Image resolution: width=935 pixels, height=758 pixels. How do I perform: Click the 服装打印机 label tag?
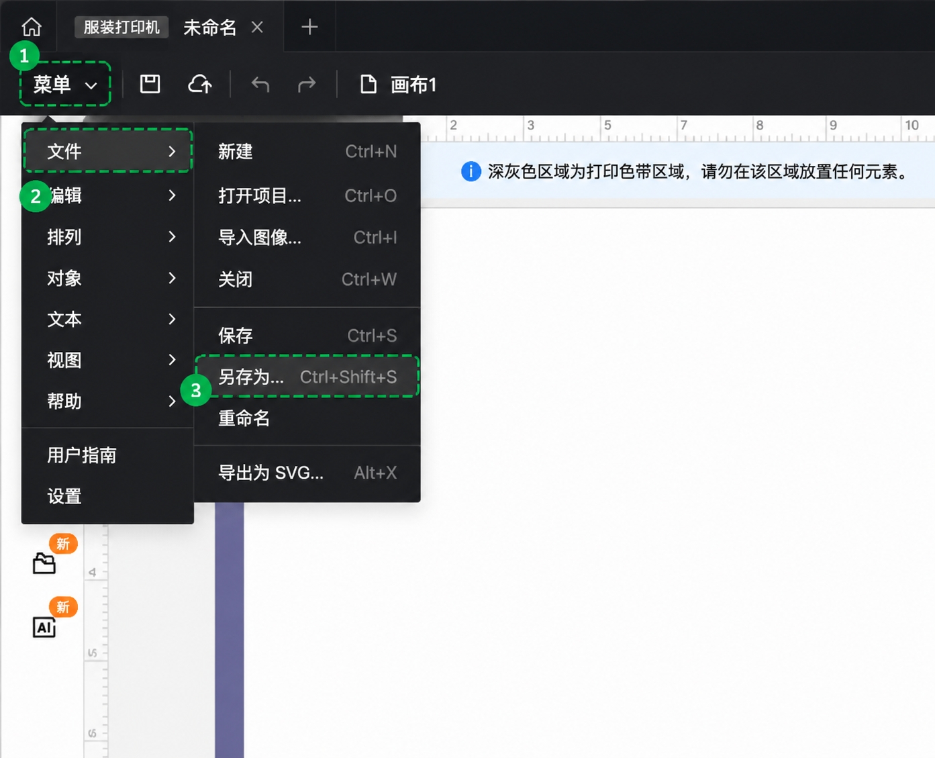[x=121, y=27]
